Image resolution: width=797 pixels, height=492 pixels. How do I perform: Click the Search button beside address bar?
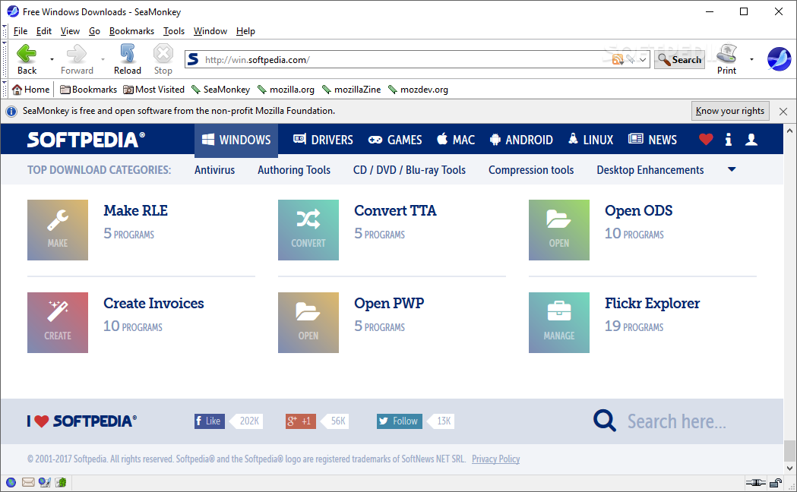click(679, 59)
